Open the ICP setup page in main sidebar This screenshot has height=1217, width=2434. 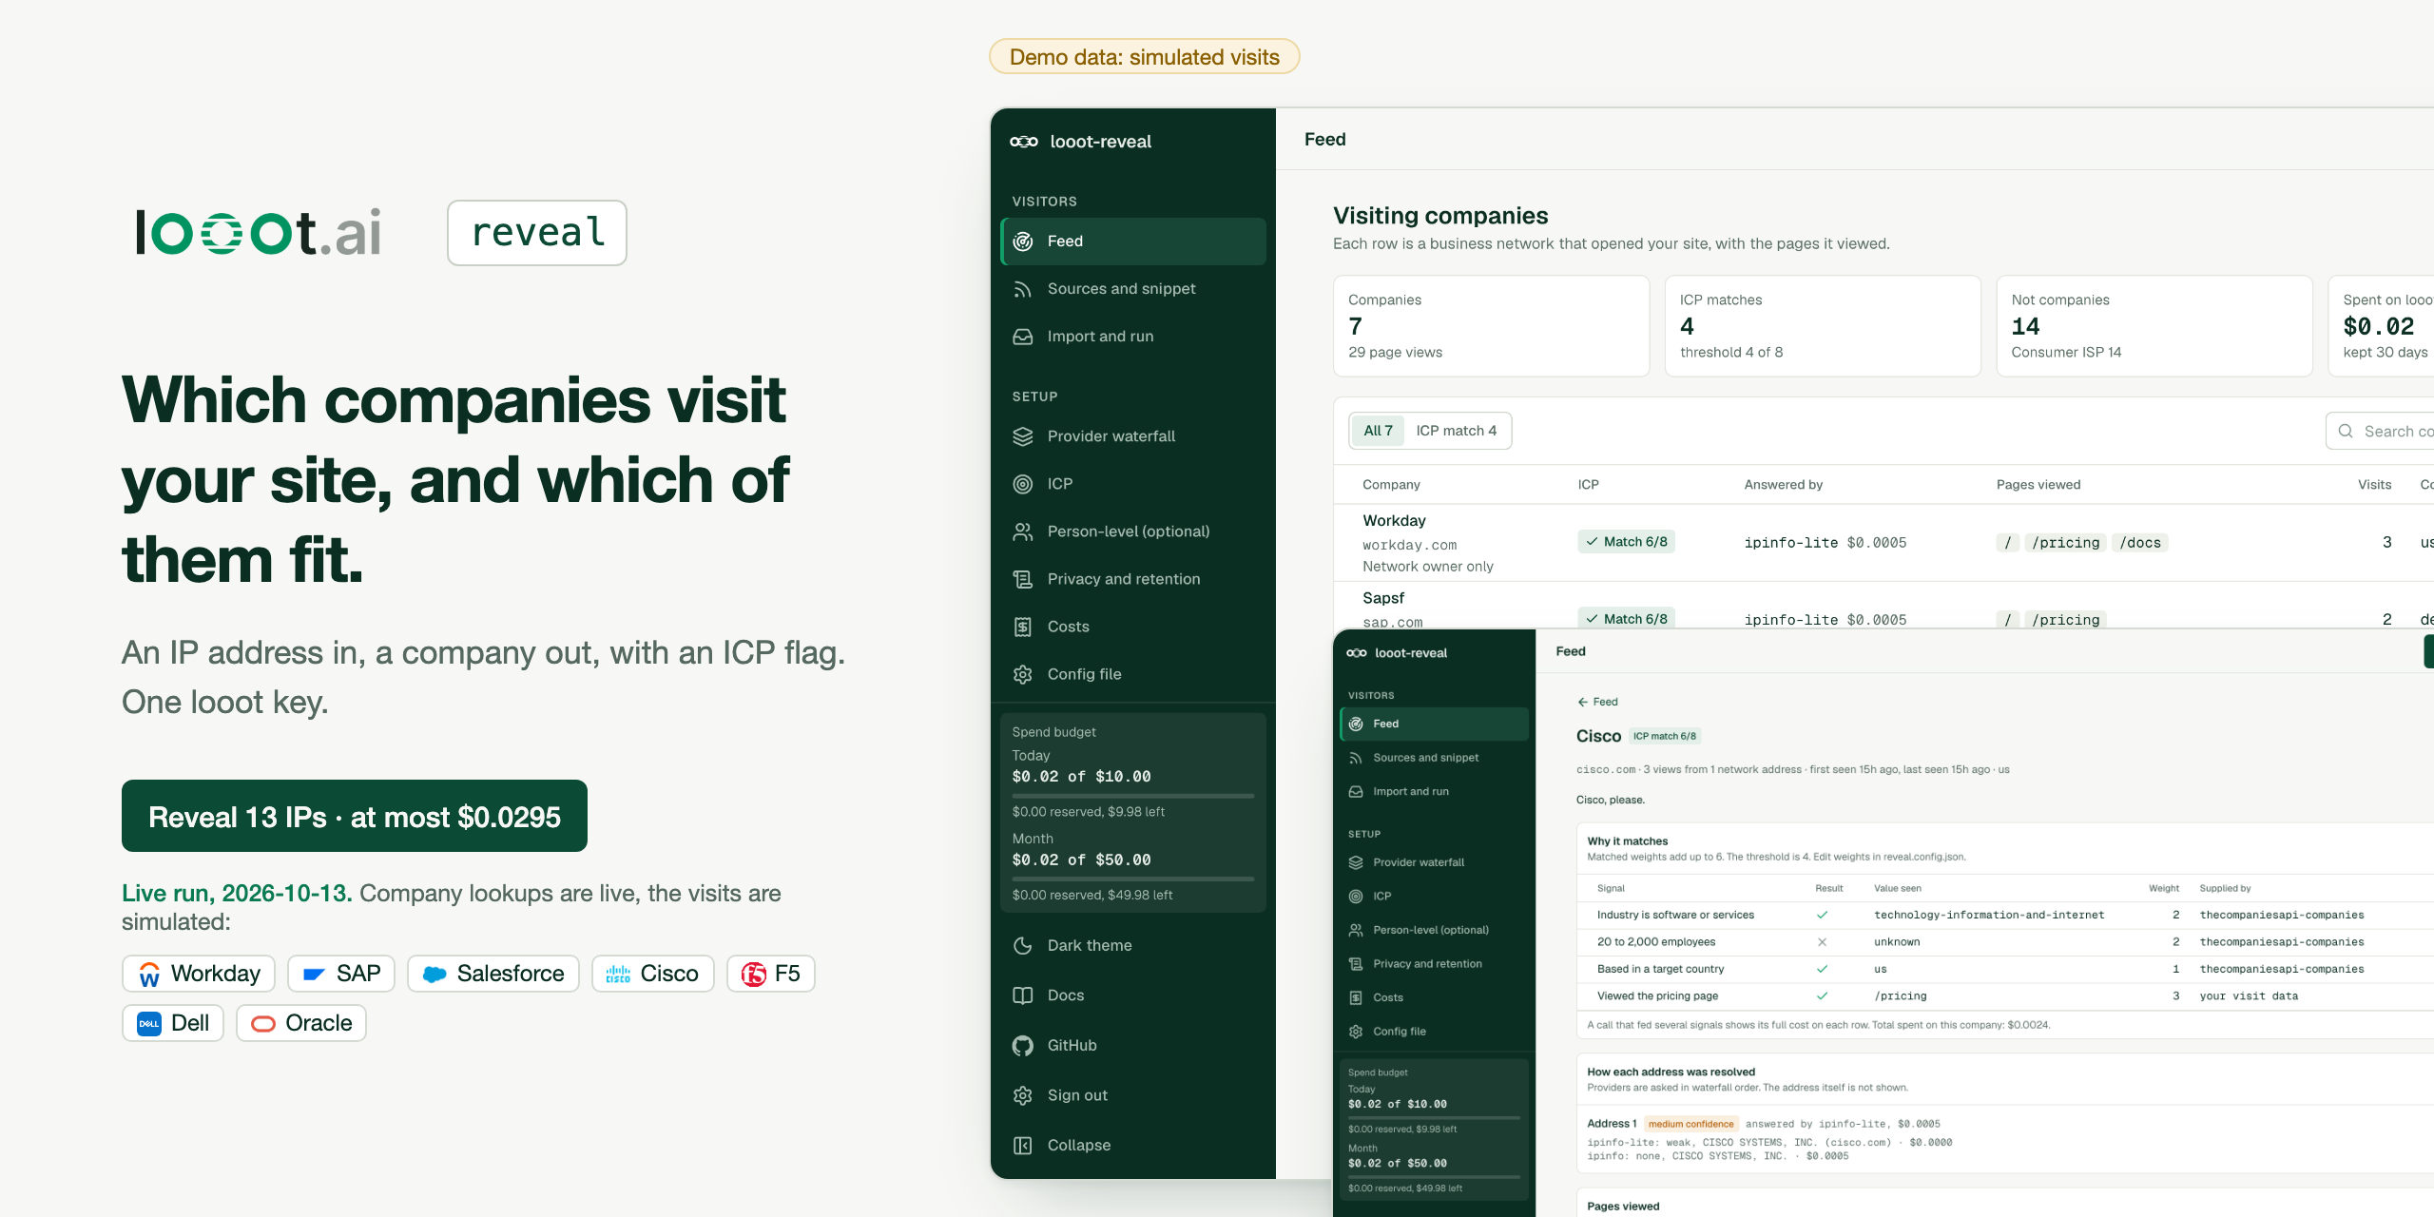pos(1133,484)
